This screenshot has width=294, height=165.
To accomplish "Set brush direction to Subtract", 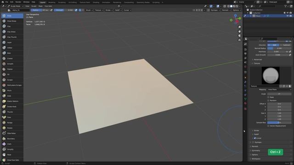I will 285,45.
